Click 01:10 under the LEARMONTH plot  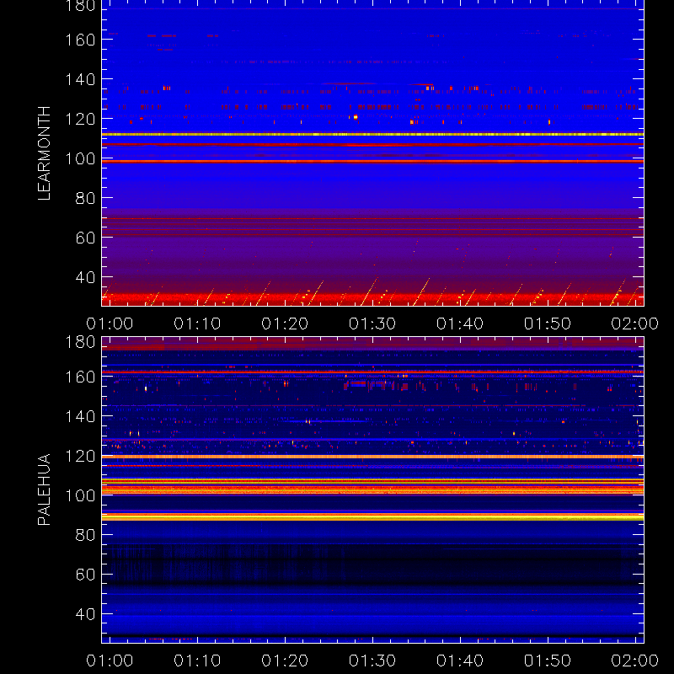(197, 324)
